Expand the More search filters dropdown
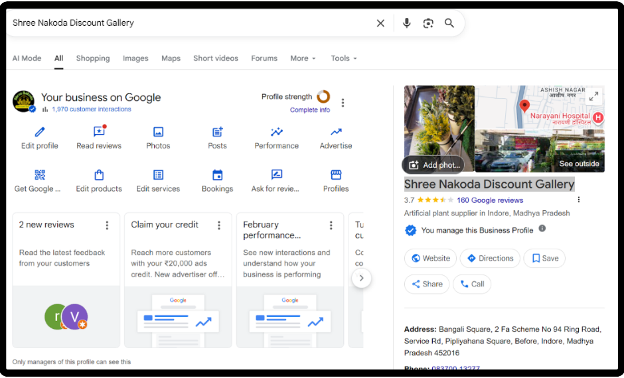This screenshot has width=624, height=378. 303,58
